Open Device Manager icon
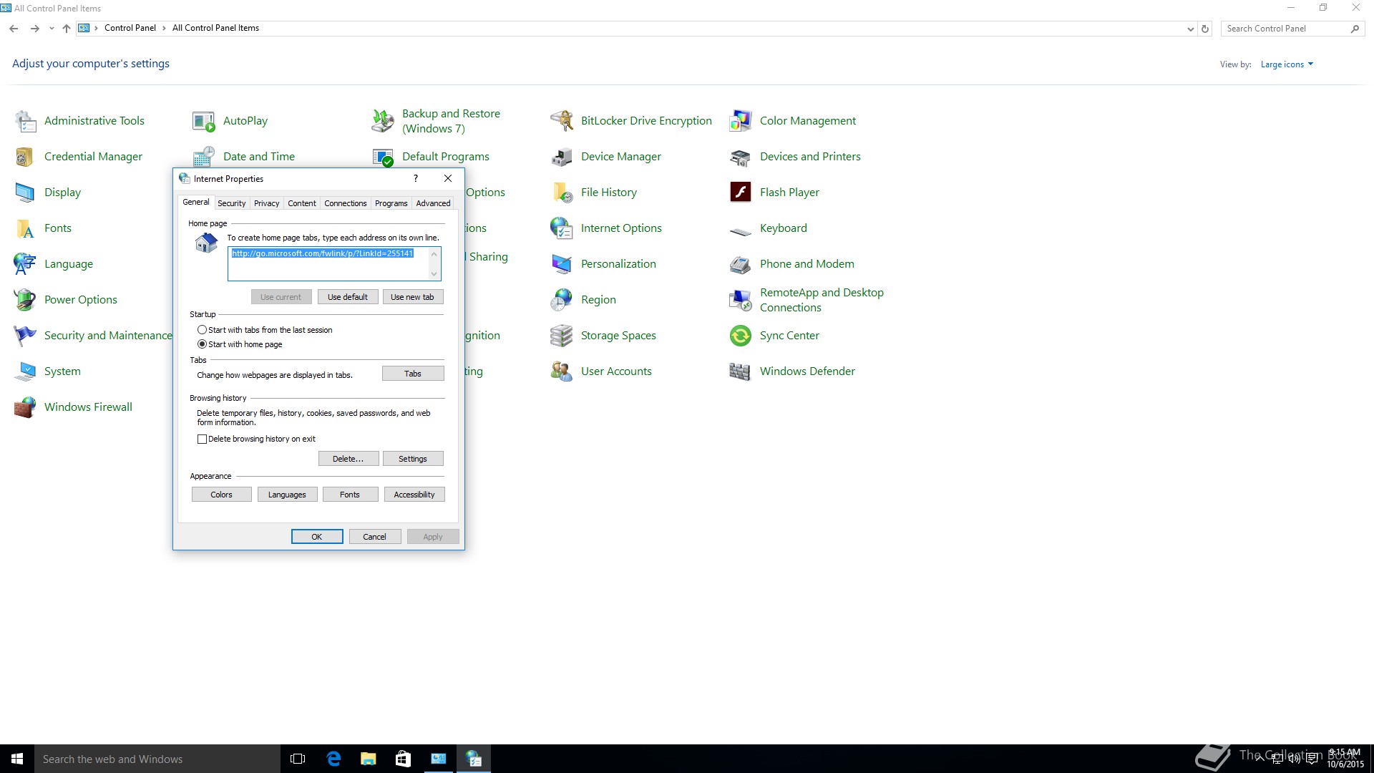Screen dimensions: 1374x773 562,157
